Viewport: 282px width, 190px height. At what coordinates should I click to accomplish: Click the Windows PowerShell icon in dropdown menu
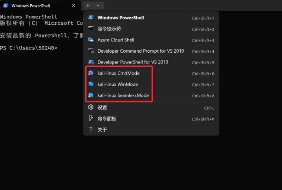(91, 17)
